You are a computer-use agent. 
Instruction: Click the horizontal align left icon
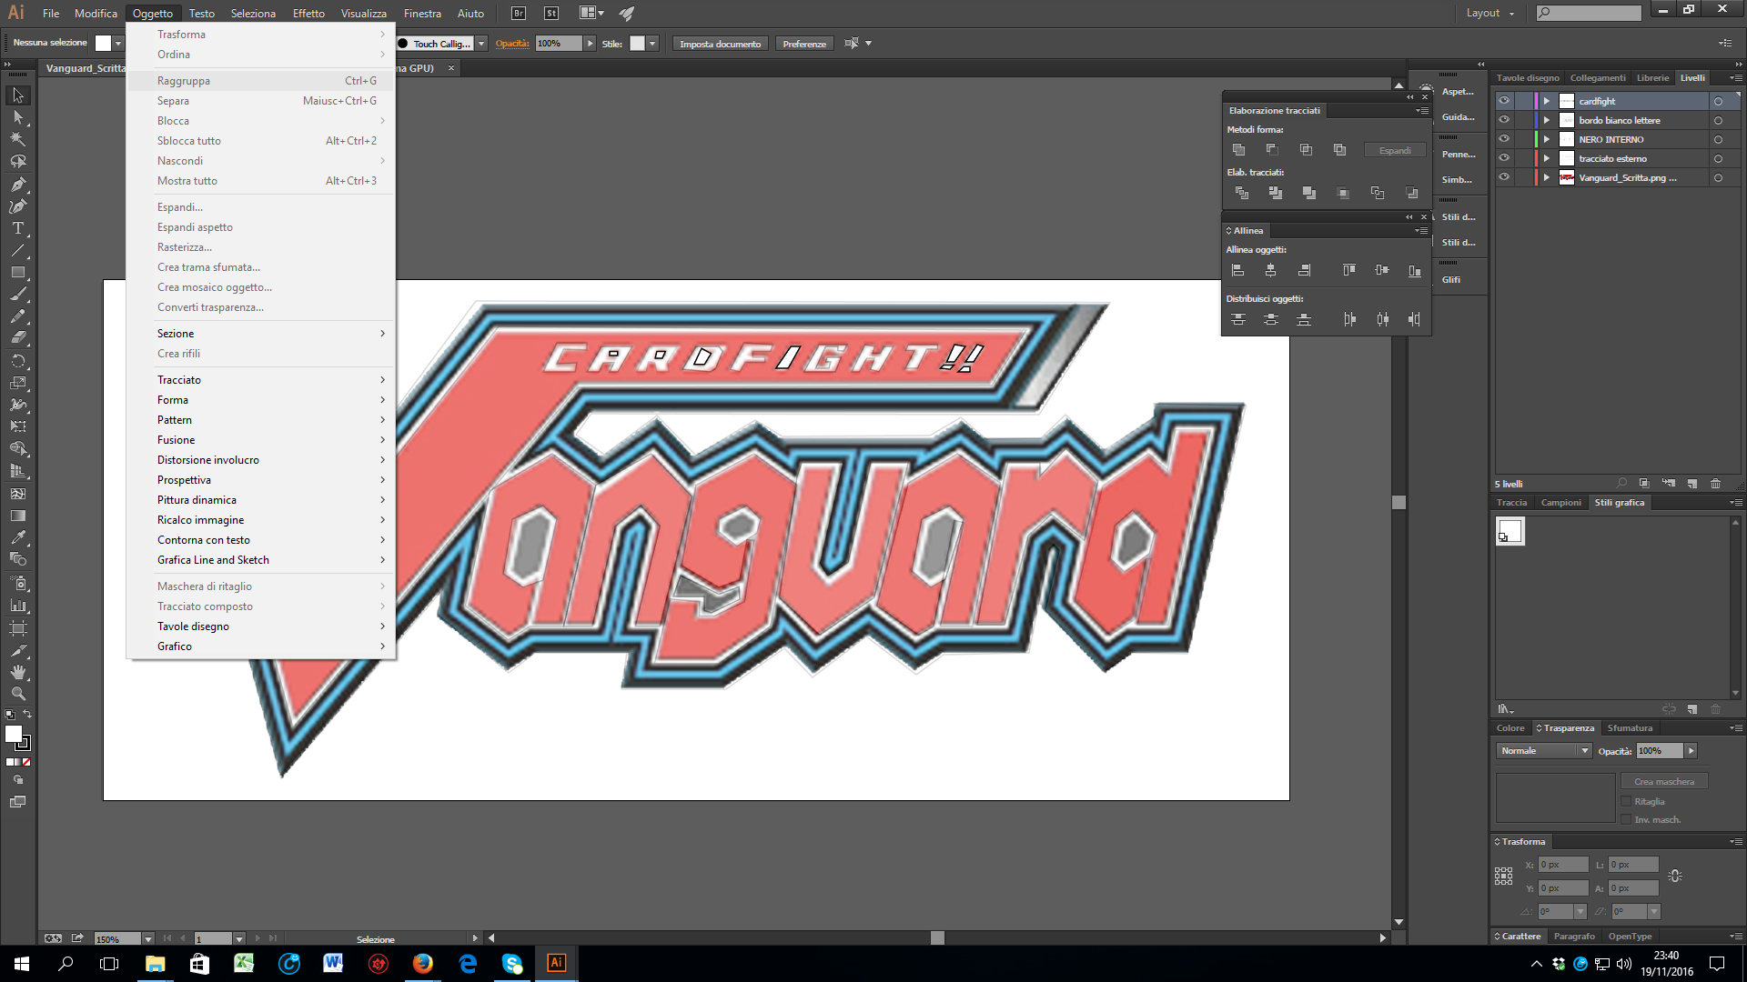point(1237,270)
